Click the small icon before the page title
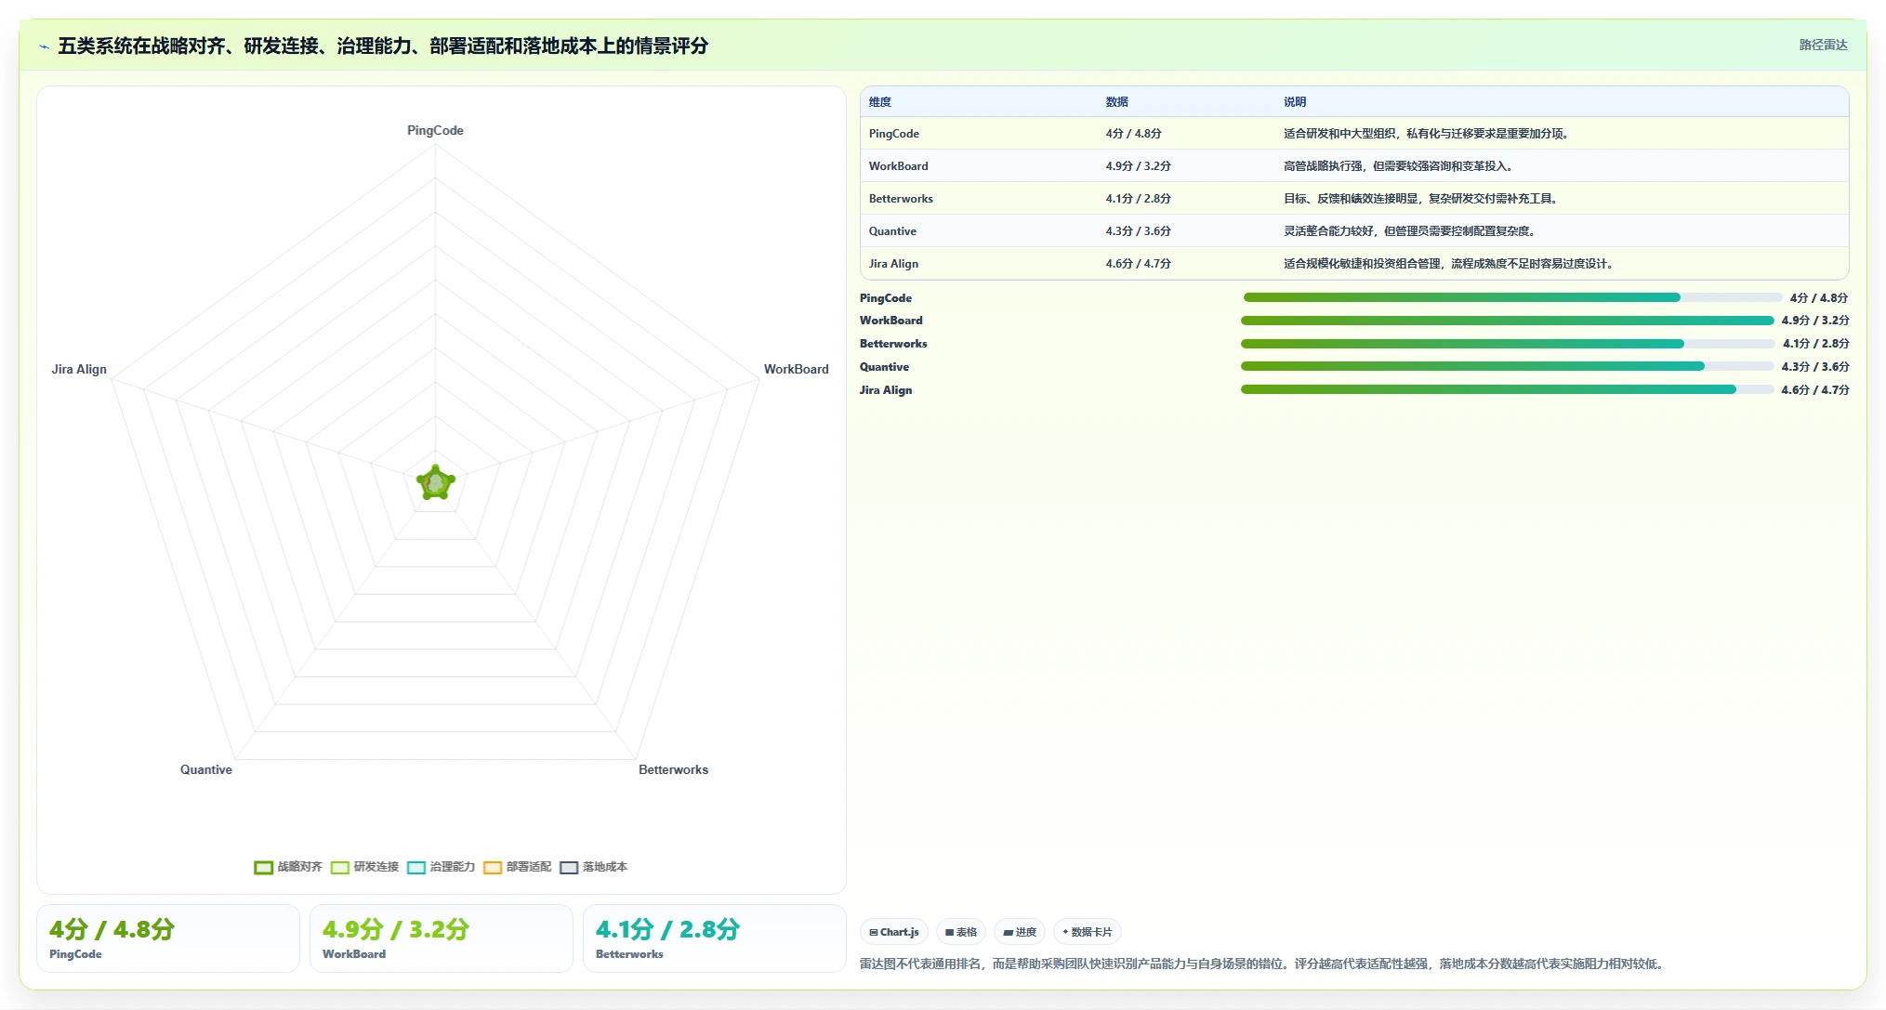 44,46
